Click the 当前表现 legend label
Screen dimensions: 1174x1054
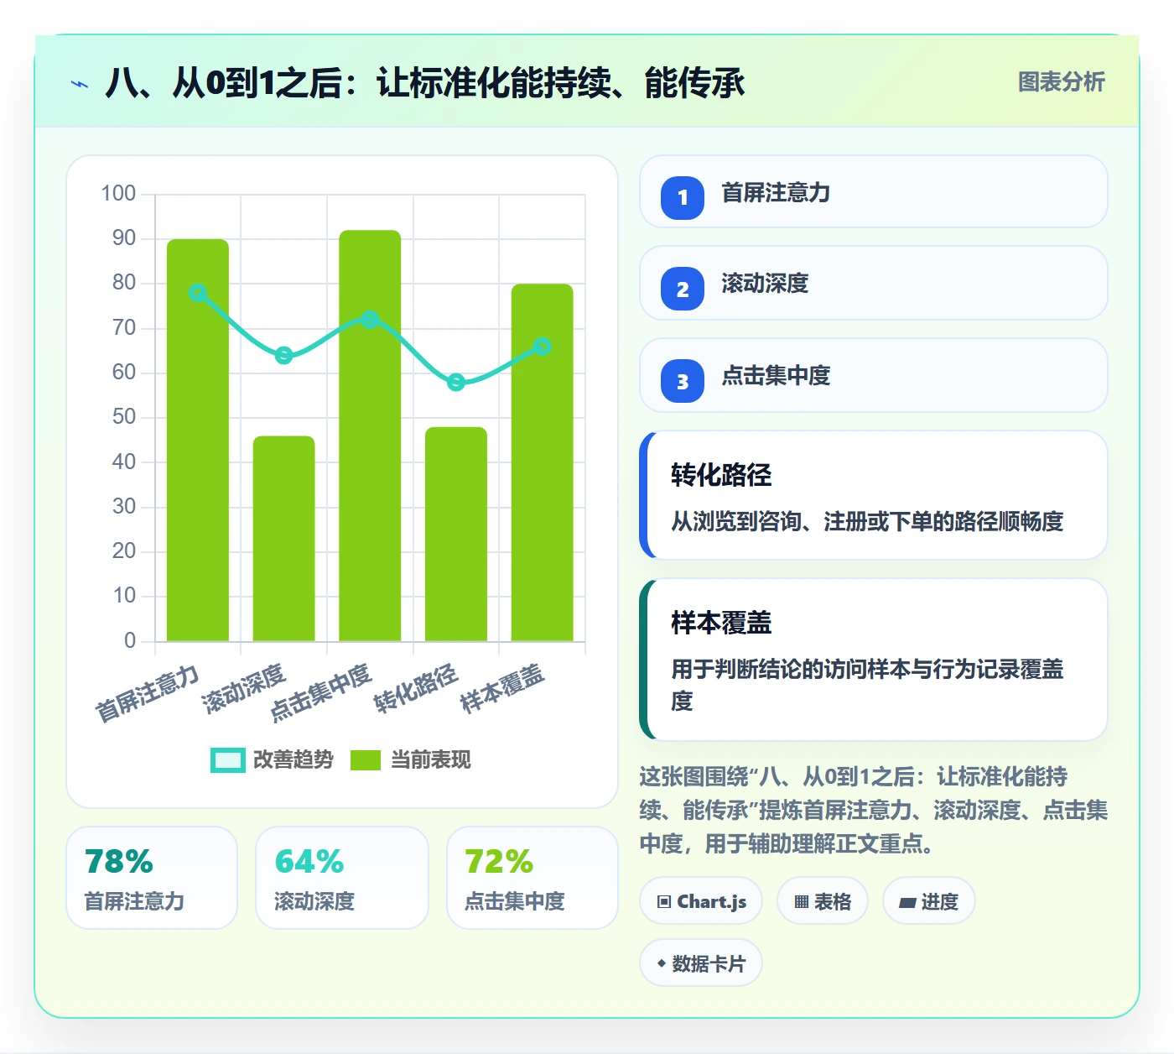[431, 759]
